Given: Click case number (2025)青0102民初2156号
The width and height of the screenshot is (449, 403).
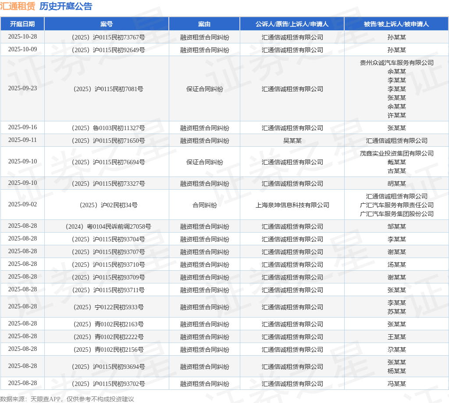Looking at the screenshot, I should 108,350.
